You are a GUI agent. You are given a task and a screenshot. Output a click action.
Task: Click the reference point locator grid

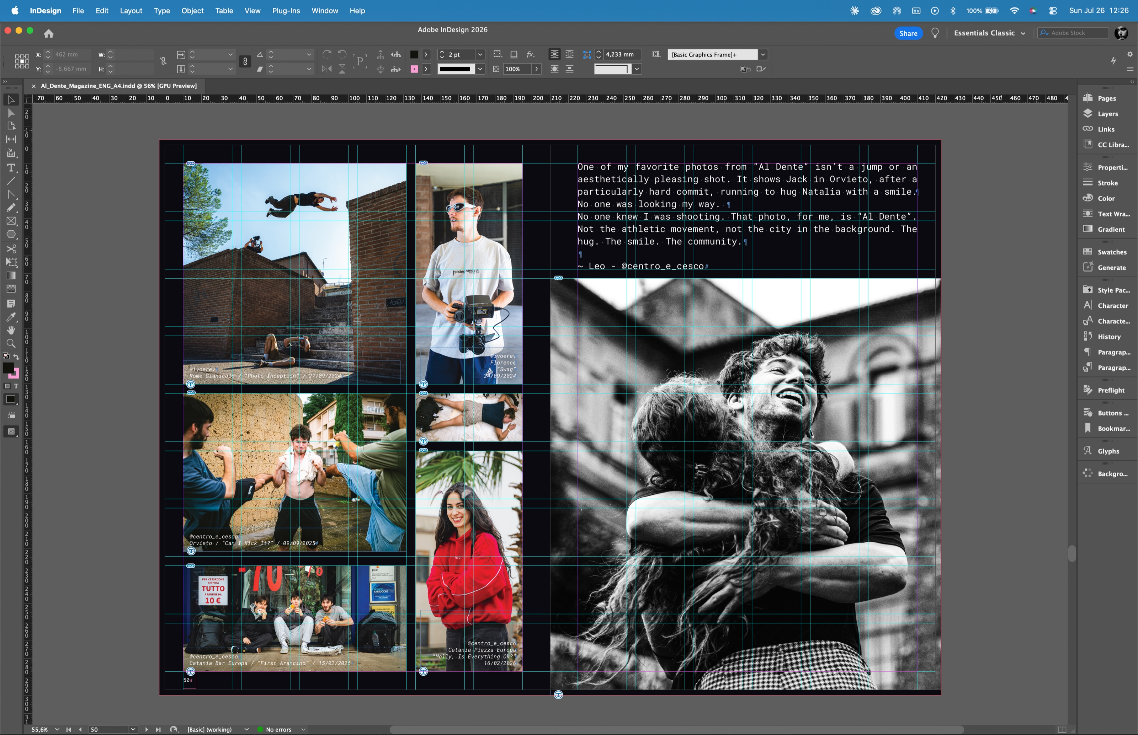coord(22,61)
